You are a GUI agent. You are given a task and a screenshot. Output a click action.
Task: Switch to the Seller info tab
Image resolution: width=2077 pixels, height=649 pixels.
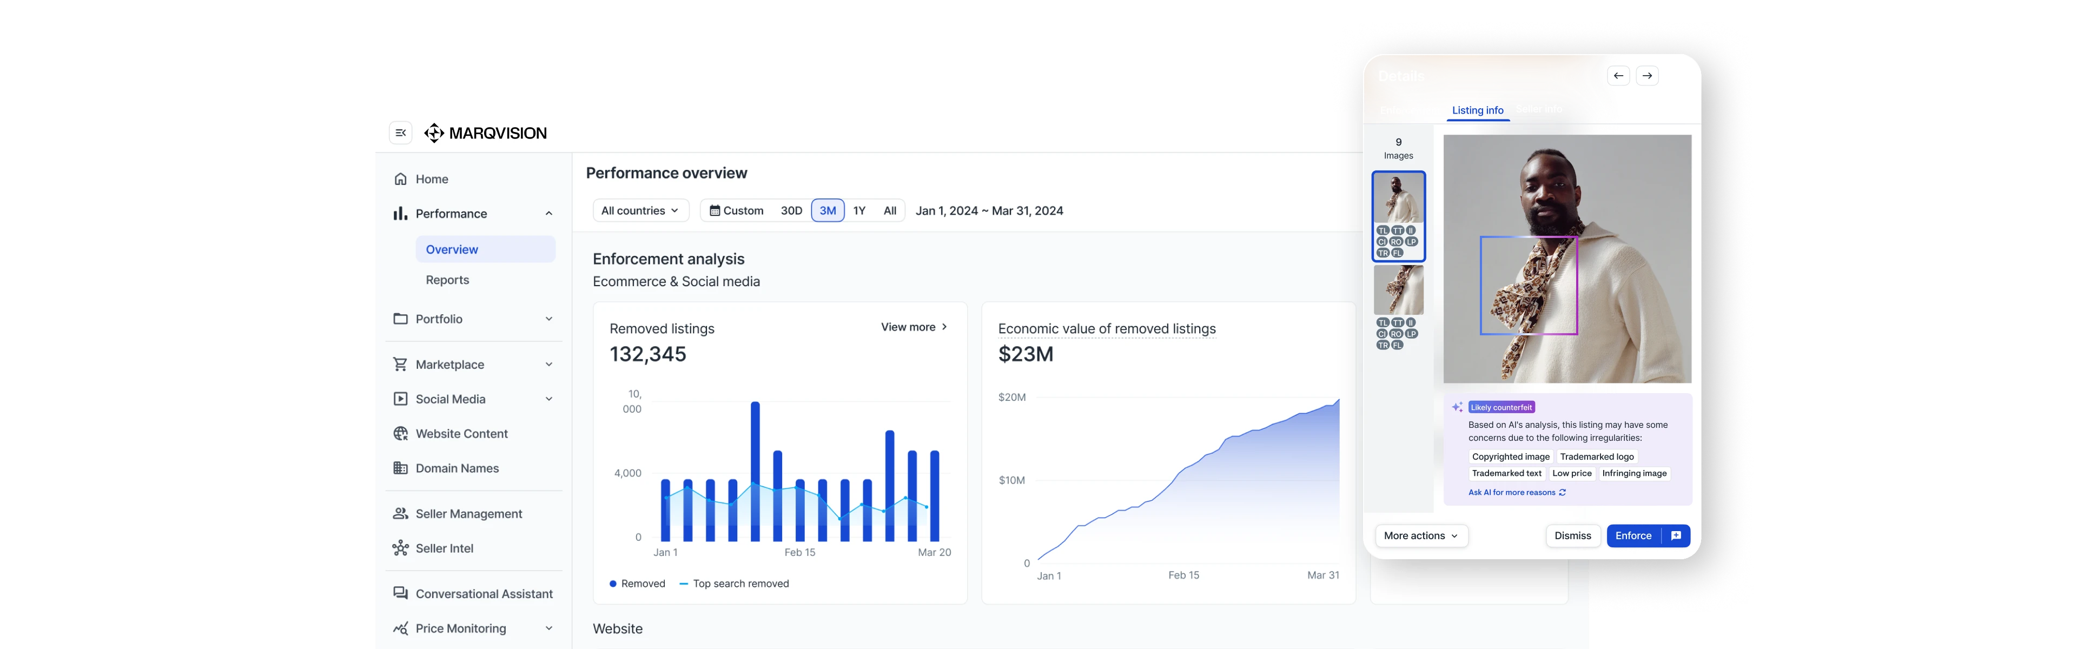pyautogui.click(x=1538, y=109)
